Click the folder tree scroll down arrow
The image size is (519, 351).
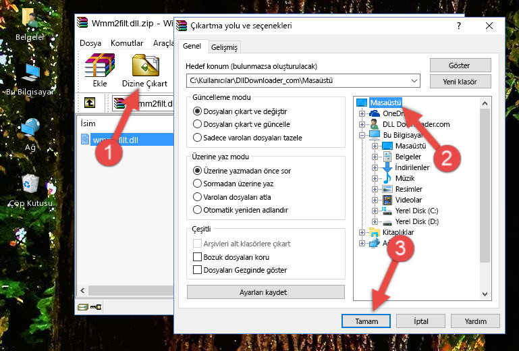click(x=485, y=294)
